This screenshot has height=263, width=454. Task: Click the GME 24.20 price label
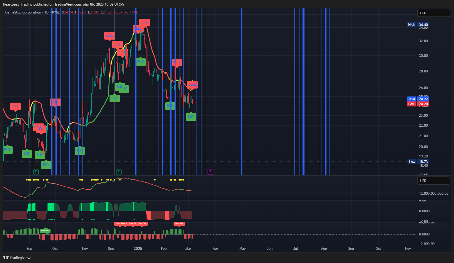click(x=418, y=104)
